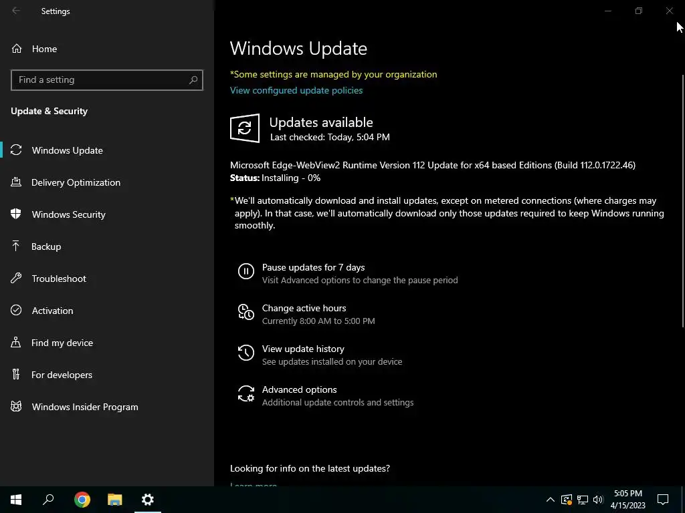Click the Find my device icon
The image size is (685, 513).
[x=16, y=343]
